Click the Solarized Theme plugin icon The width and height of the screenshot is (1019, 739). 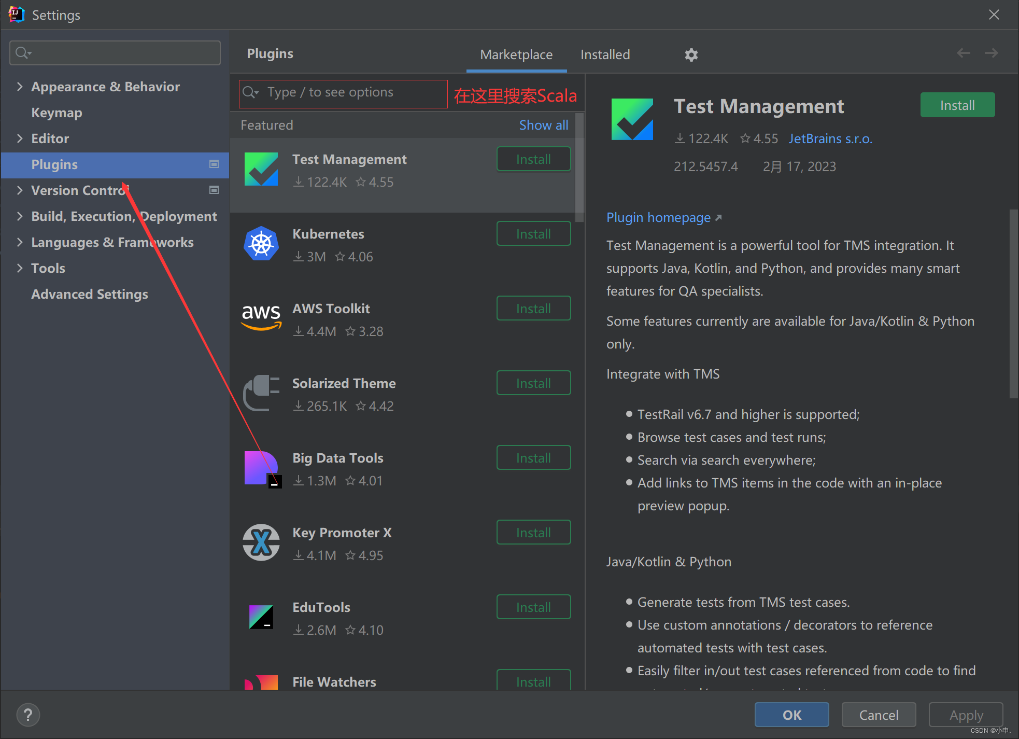coord(261,393)
